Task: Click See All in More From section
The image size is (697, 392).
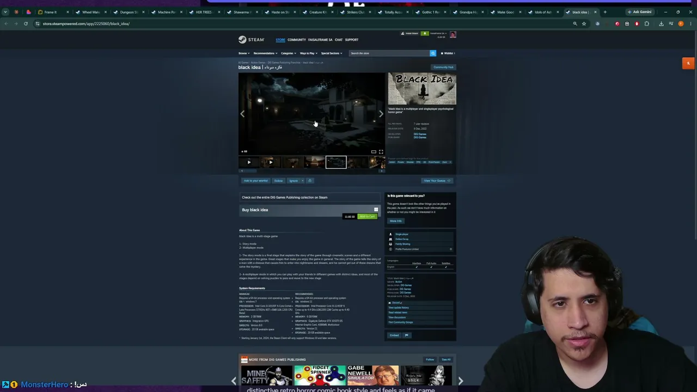Action: [446, 360]
